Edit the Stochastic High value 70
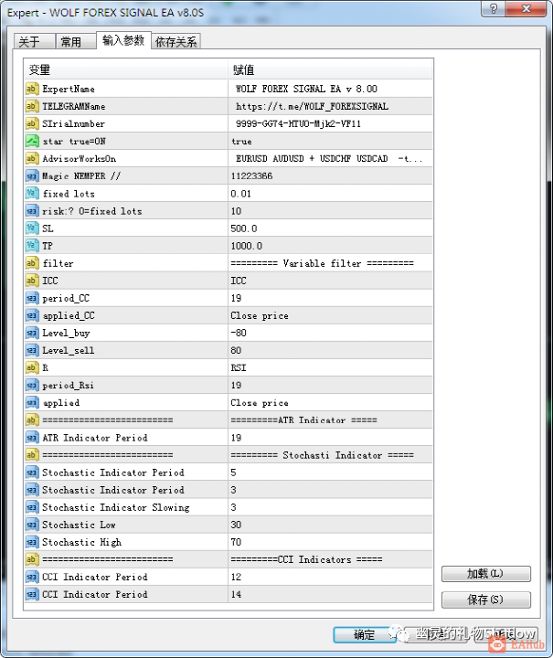The height and width of the screenshot is (658, 553). click(330, 542)
